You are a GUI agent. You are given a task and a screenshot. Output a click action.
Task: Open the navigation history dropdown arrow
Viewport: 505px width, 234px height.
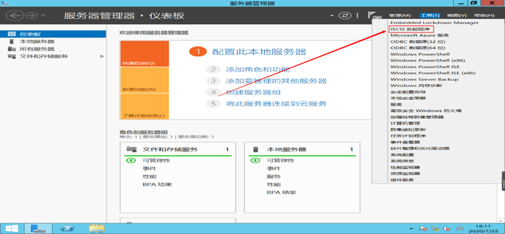point(43,15)
